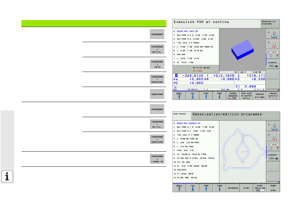Click the blue 3D workpiece block graphic

(x=242, y=50)
